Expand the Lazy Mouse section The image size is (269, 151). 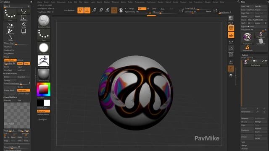coord(9,54)
